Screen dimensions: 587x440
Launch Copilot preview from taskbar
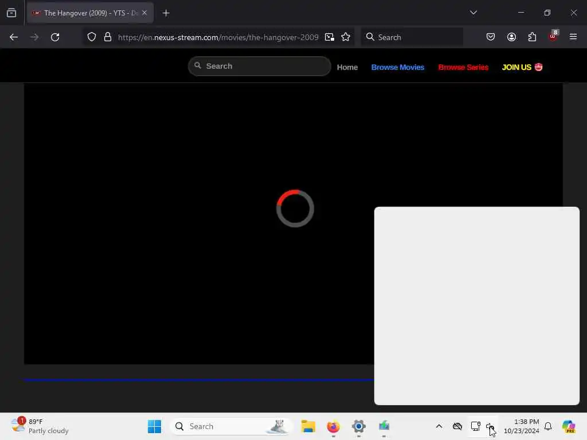568,426
